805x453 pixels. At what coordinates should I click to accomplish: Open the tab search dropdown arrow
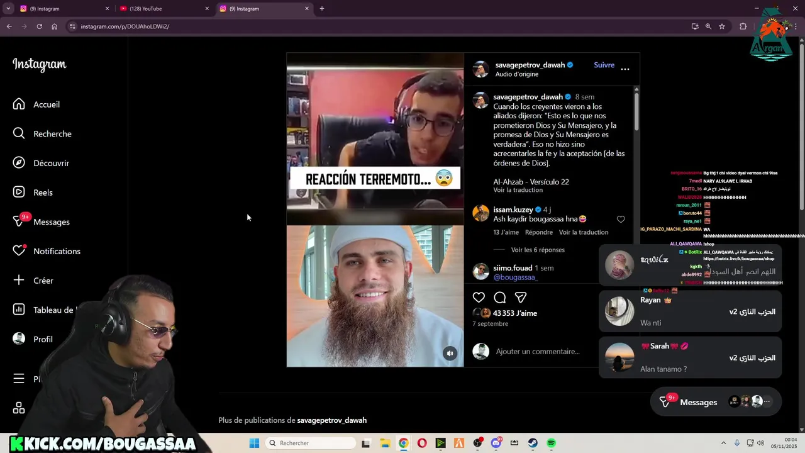(8, 9)
